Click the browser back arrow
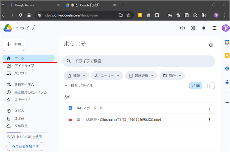The image size is (230, 152). [x=4, y=15]
